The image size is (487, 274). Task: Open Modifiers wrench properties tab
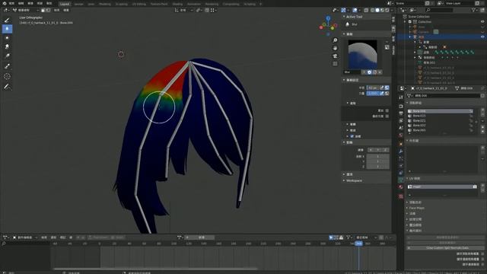[x=401, y=151]
